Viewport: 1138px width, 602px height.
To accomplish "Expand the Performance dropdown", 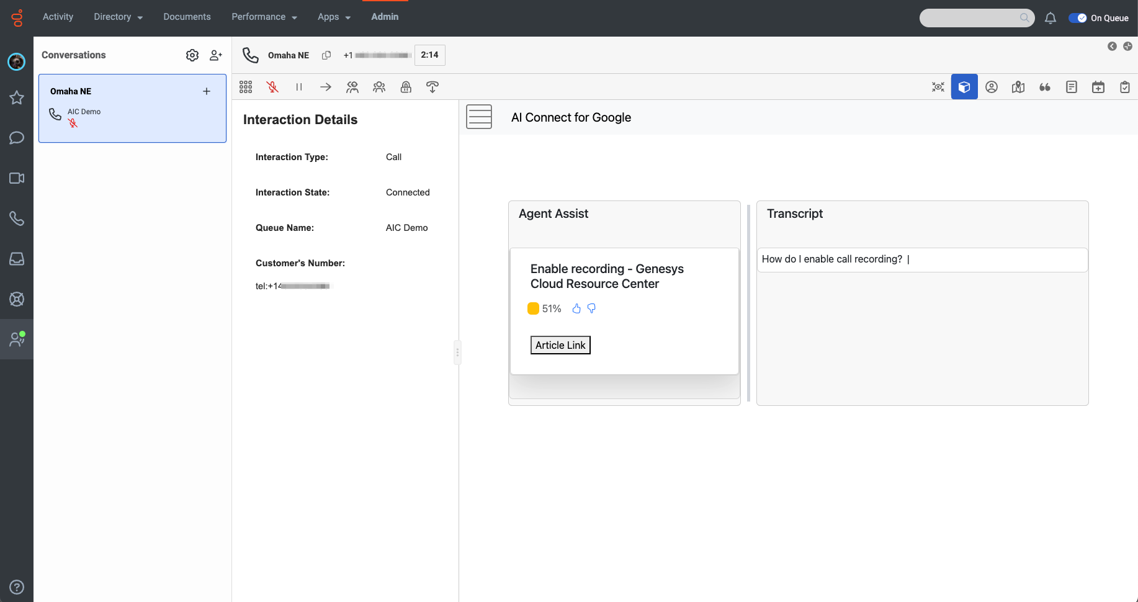I will [264, 17].
